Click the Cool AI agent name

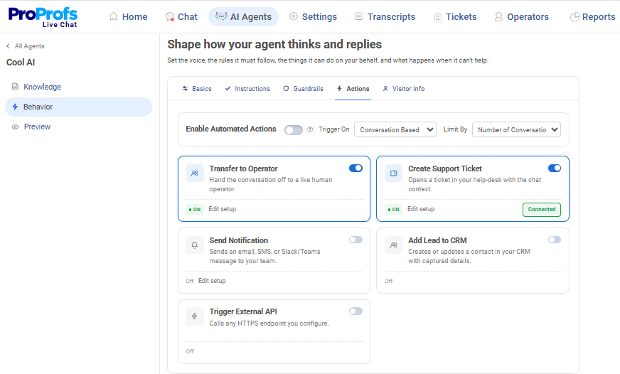(21, 63)
